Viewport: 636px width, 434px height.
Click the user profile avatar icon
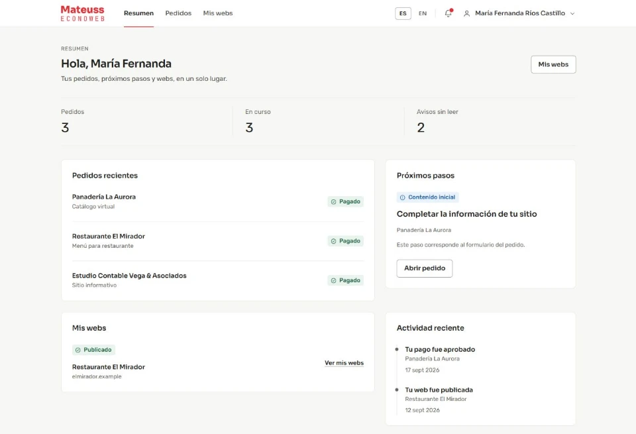tap(467, 13)
